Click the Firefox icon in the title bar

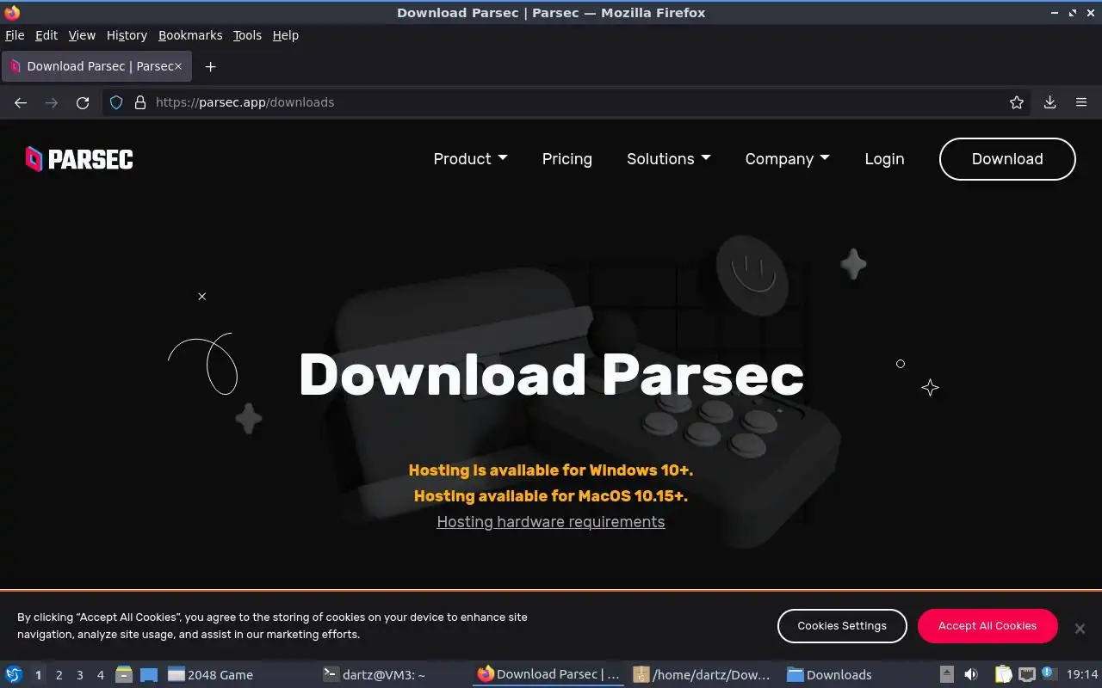(12, 13)
